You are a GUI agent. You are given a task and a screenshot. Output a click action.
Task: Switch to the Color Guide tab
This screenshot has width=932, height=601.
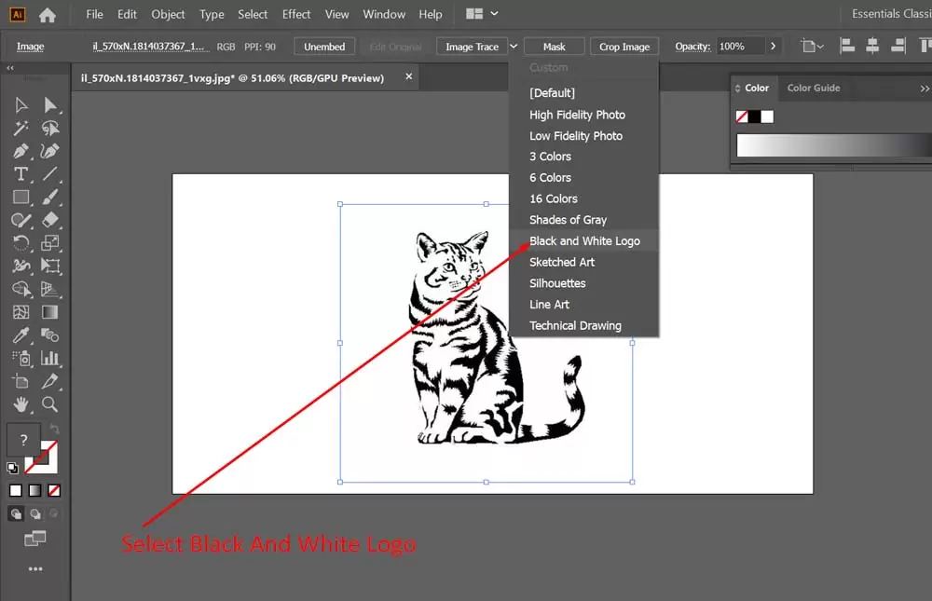813,88
